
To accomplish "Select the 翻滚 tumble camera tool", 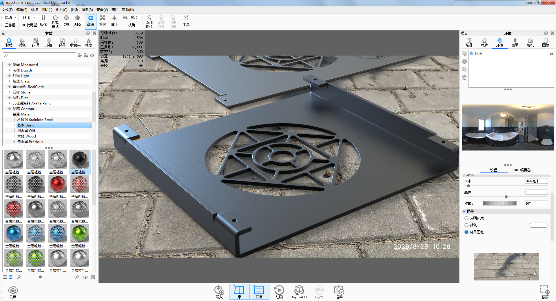I will (91, 21).
